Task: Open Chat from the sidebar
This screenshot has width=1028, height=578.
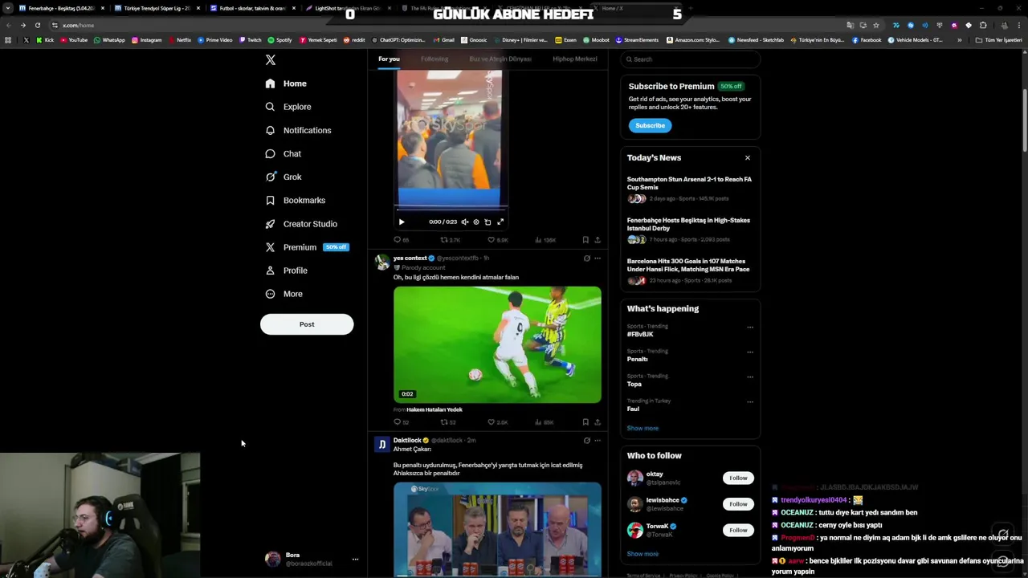Action: click(283, 153)
